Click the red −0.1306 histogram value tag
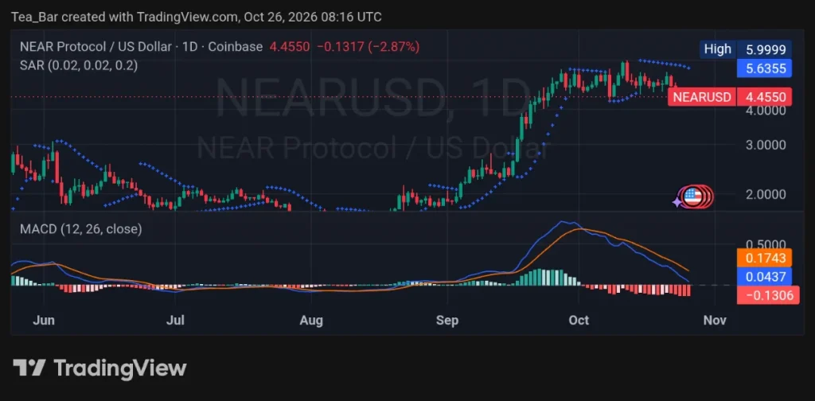The width and height of the screenshot is (815, 401). (x=768, y=295)
